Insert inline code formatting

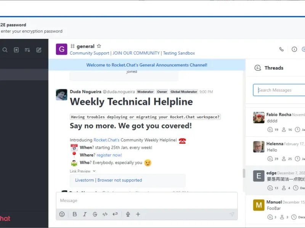105,214
